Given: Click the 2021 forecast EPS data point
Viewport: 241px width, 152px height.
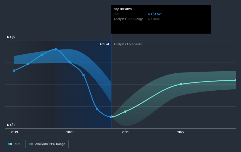Looking at the screenshot, I should coord(125,112).
